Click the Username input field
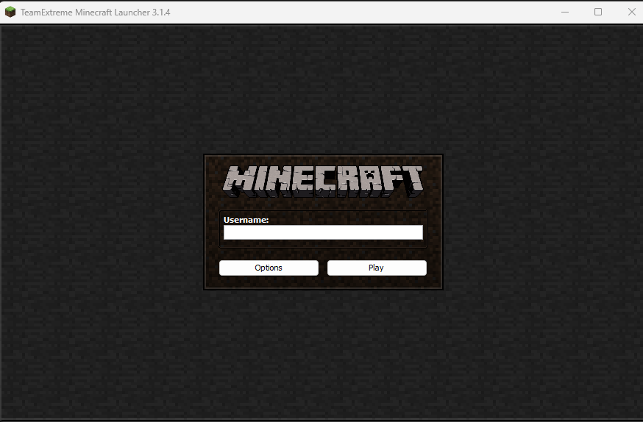The width and height of the screenshot is (643, 422). (x=323, y=232)
